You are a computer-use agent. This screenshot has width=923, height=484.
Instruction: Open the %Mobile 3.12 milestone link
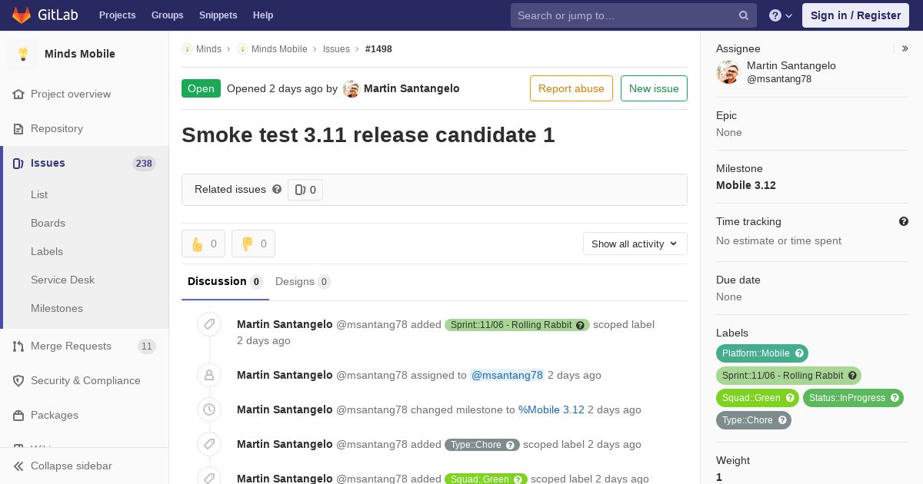coord(551,409)
